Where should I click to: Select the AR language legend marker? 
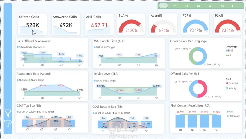point(227,55)
